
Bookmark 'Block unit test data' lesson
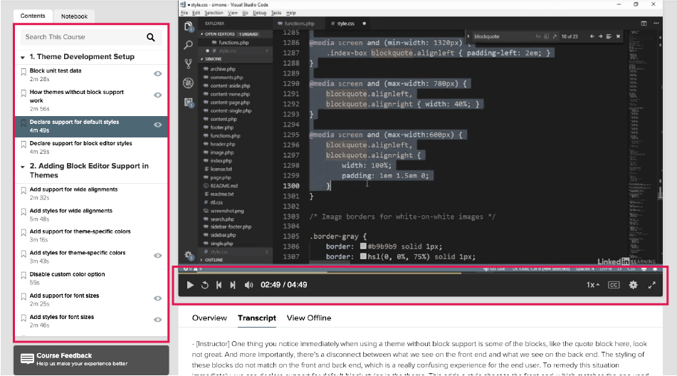tap(23, 72)
